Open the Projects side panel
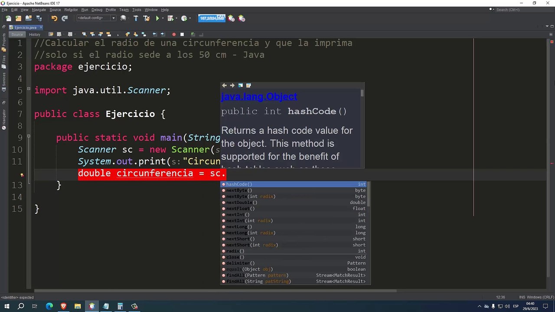This screenshot has width=555, height=312. click(4, 42)
